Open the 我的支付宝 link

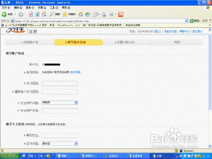coord(170,31)
